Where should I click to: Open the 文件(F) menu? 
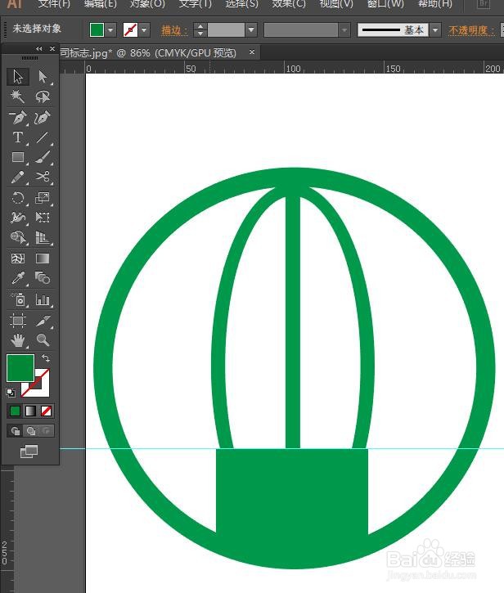click(54, 4)
